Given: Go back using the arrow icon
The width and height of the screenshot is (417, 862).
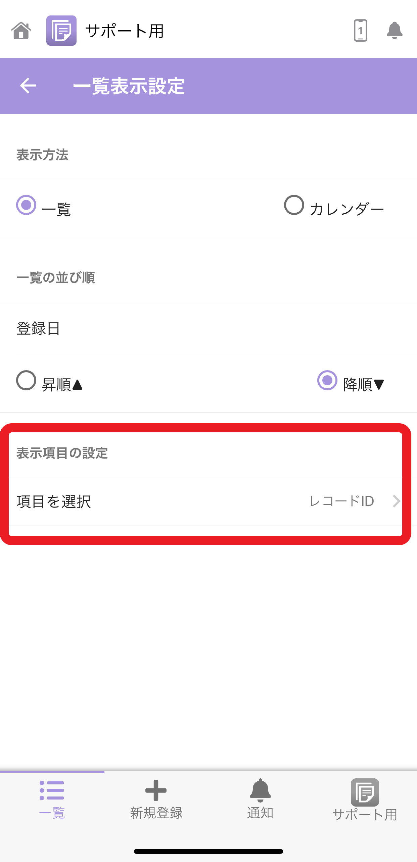Looking at the screenshot, I should coord(28,86).
